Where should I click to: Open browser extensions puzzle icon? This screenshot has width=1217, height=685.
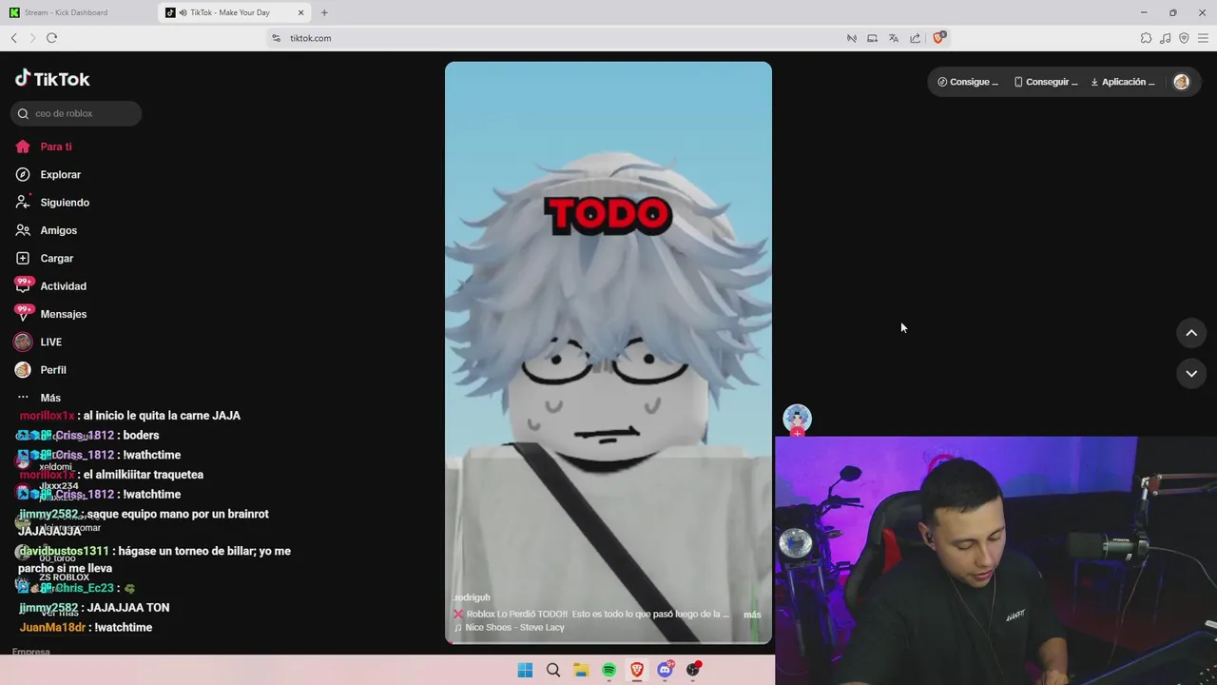click(1146, 38)
